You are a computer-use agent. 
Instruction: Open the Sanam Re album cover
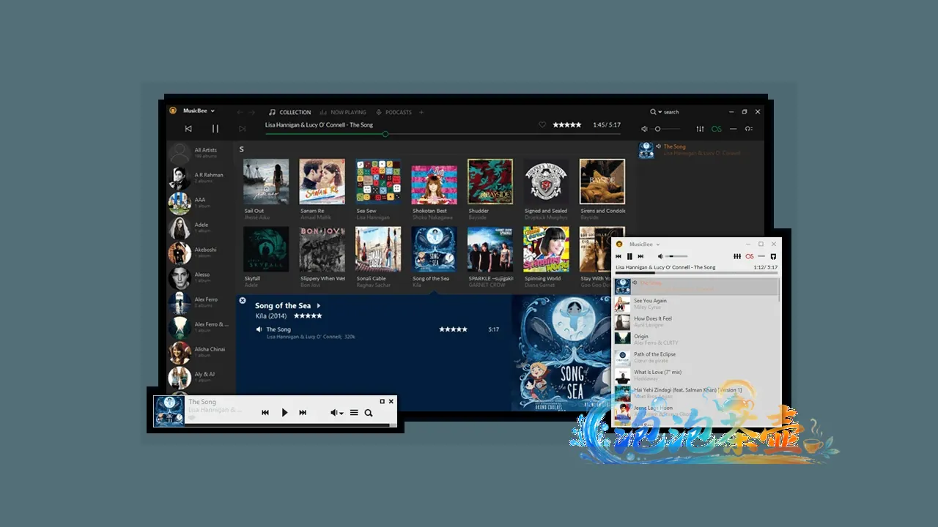322,182
